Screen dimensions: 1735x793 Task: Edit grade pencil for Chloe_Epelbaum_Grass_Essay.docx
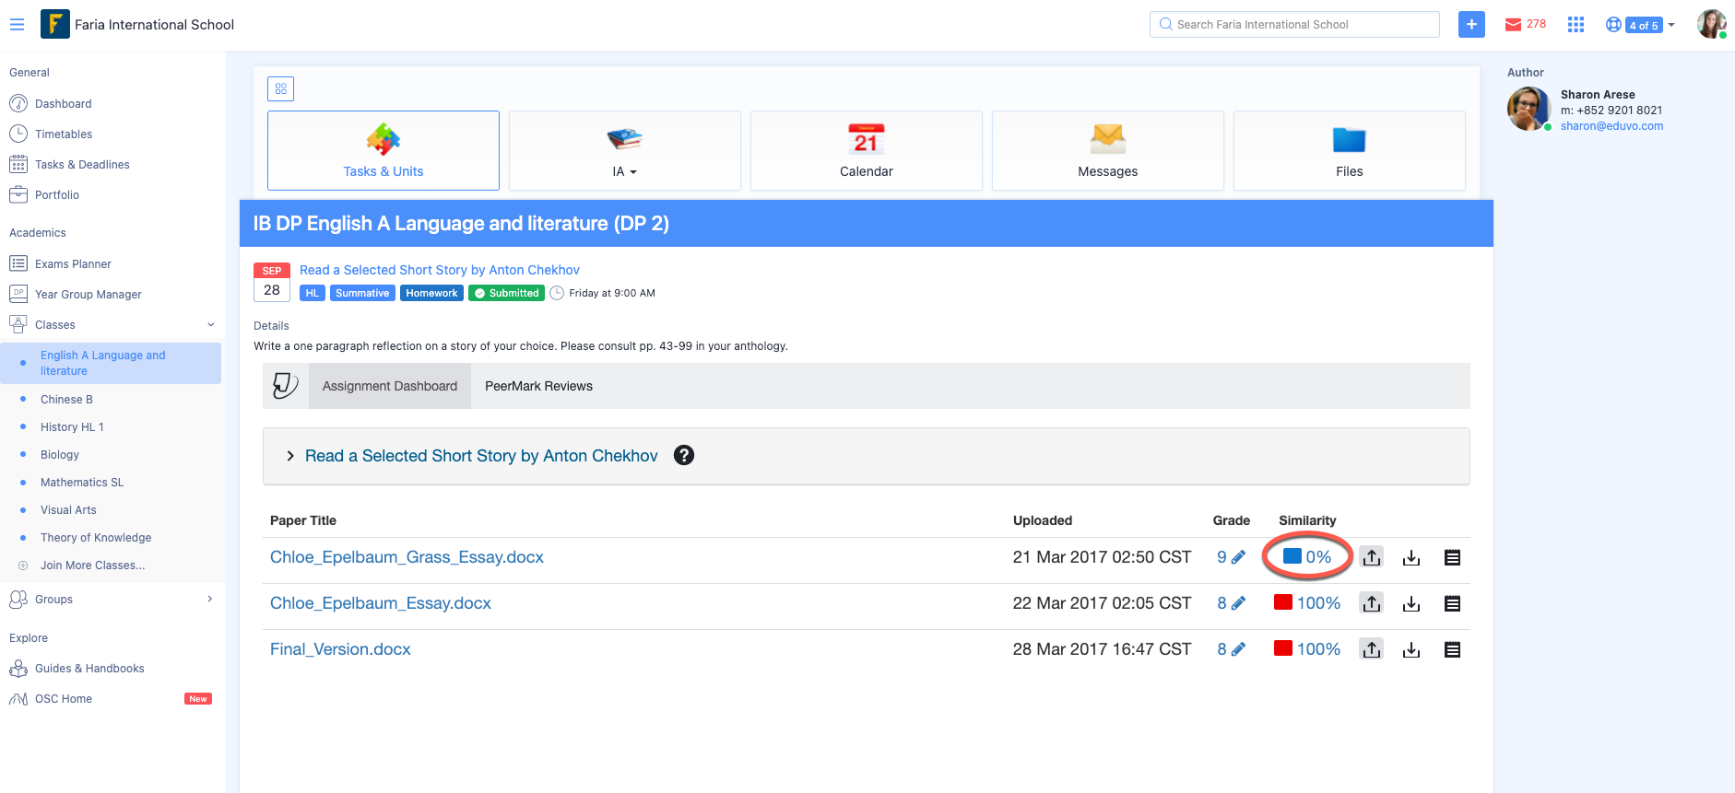coord(1238,557)
